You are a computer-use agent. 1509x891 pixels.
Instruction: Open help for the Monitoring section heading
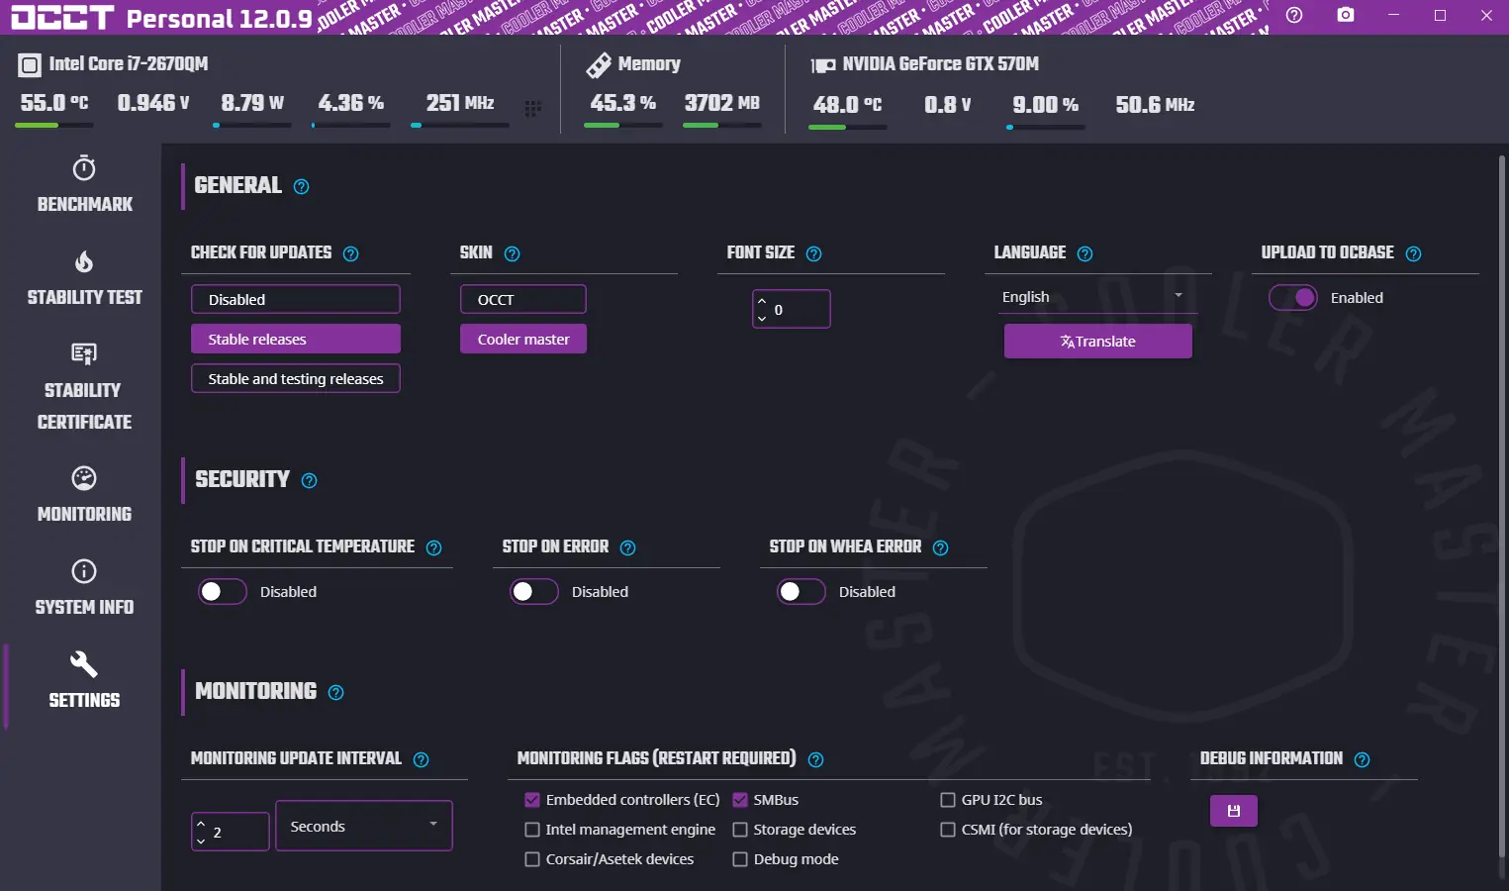click(336, 693)
